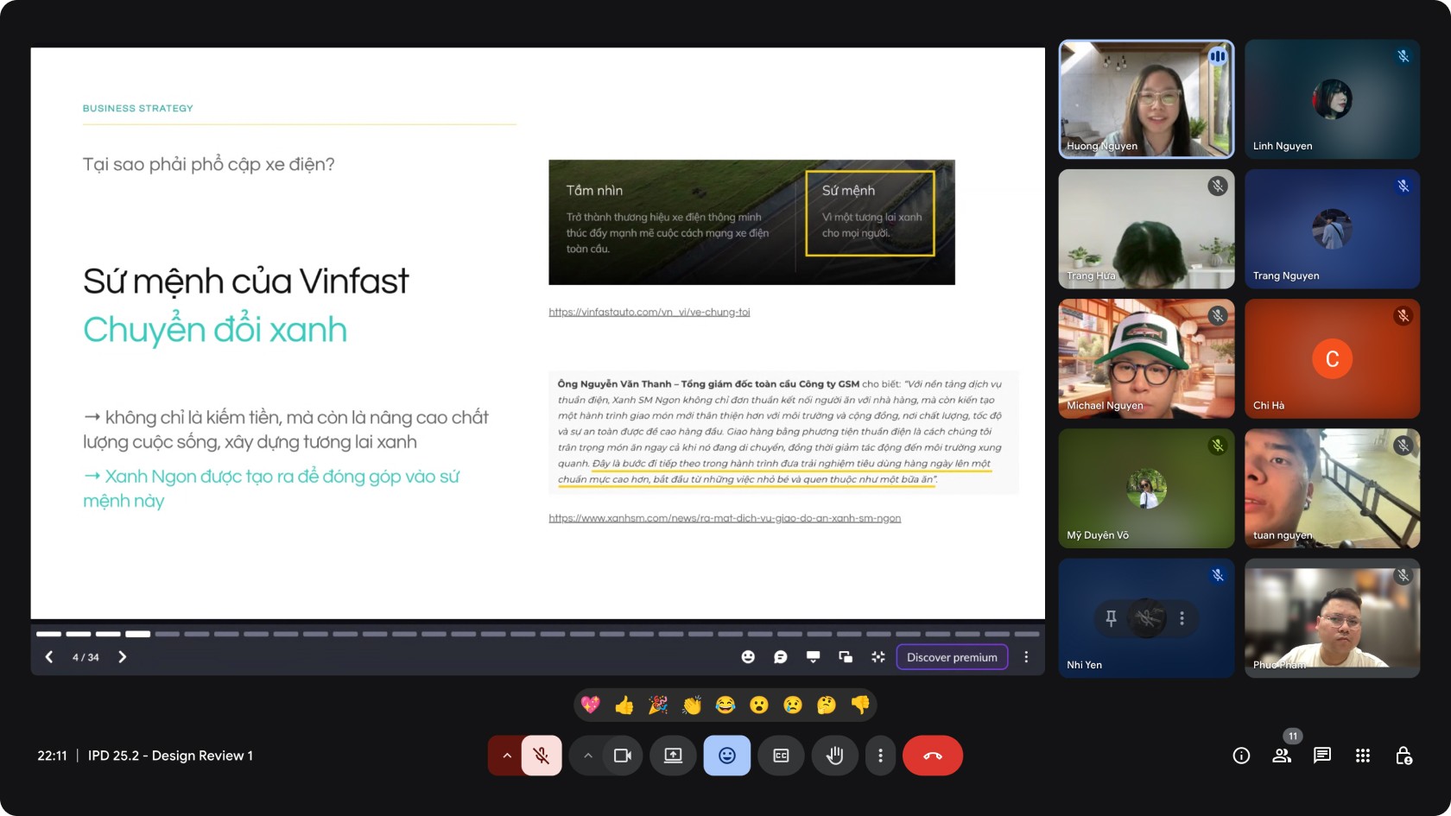Click the sparkle icon in slide toolbar
This screenshot has height=816, width=1451.
(878, 657)
